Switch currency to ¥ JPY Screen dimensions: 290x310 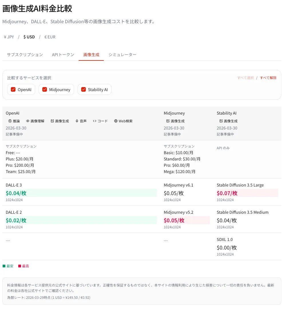(x=9, y=37)
